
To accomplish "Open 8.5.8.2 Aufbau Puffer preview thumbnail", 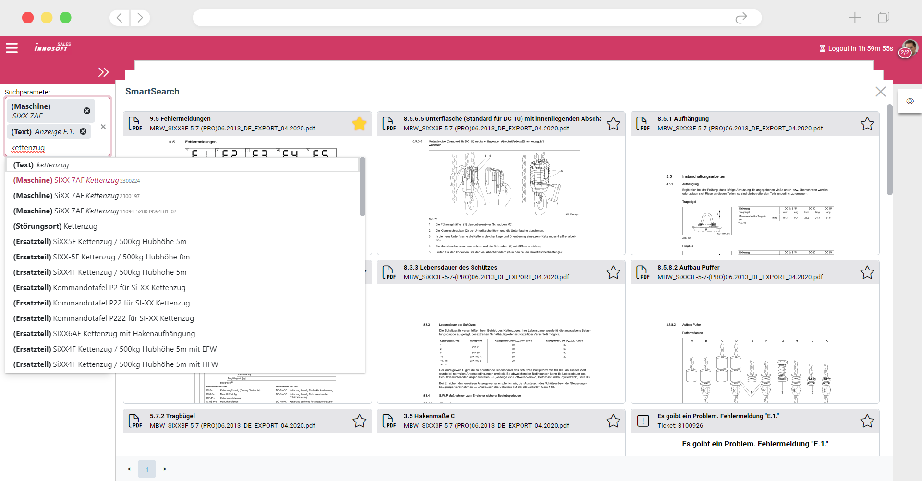I will pos(755,344).
